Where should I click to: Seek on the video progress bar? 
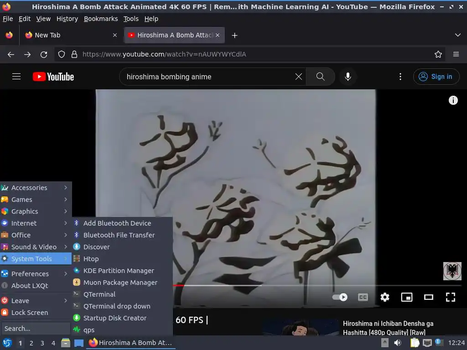[x=317, y=285]
